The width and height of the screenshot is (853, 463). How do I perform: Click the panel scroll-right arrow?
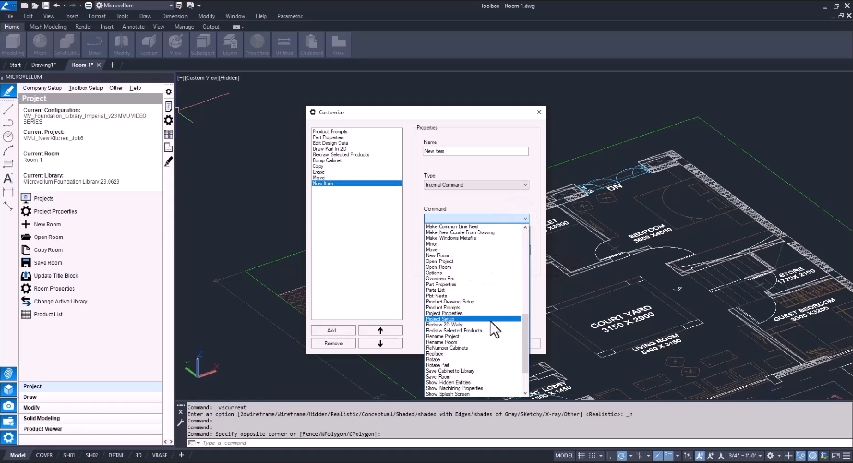pos(171,442)
